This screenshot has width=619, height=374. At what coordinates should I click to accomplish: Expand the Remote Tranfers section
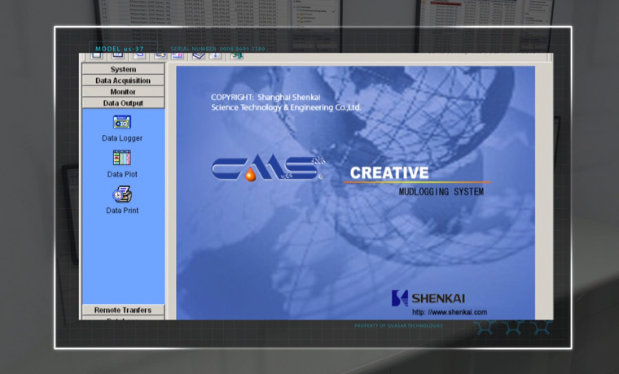pos(123,310)
